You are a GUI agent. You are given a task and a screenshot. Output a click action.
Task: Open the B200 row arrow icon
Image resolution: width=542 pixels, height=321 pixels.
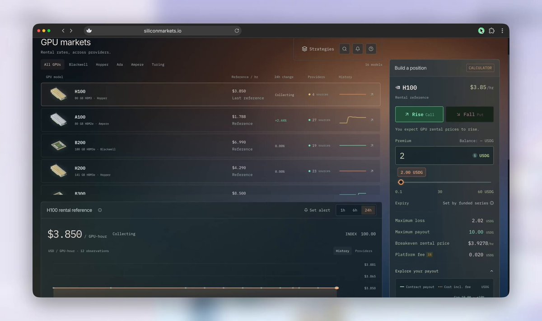point(372,145)
